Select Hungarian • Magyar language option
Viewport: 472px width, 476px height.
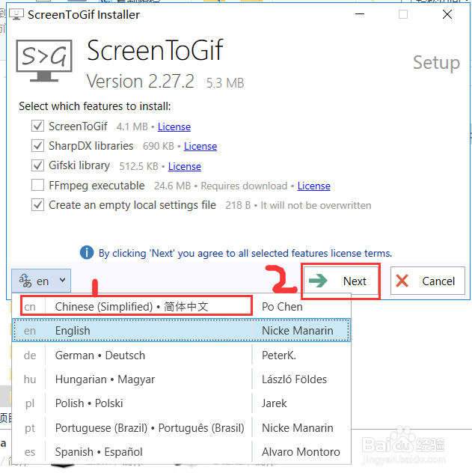182,379
